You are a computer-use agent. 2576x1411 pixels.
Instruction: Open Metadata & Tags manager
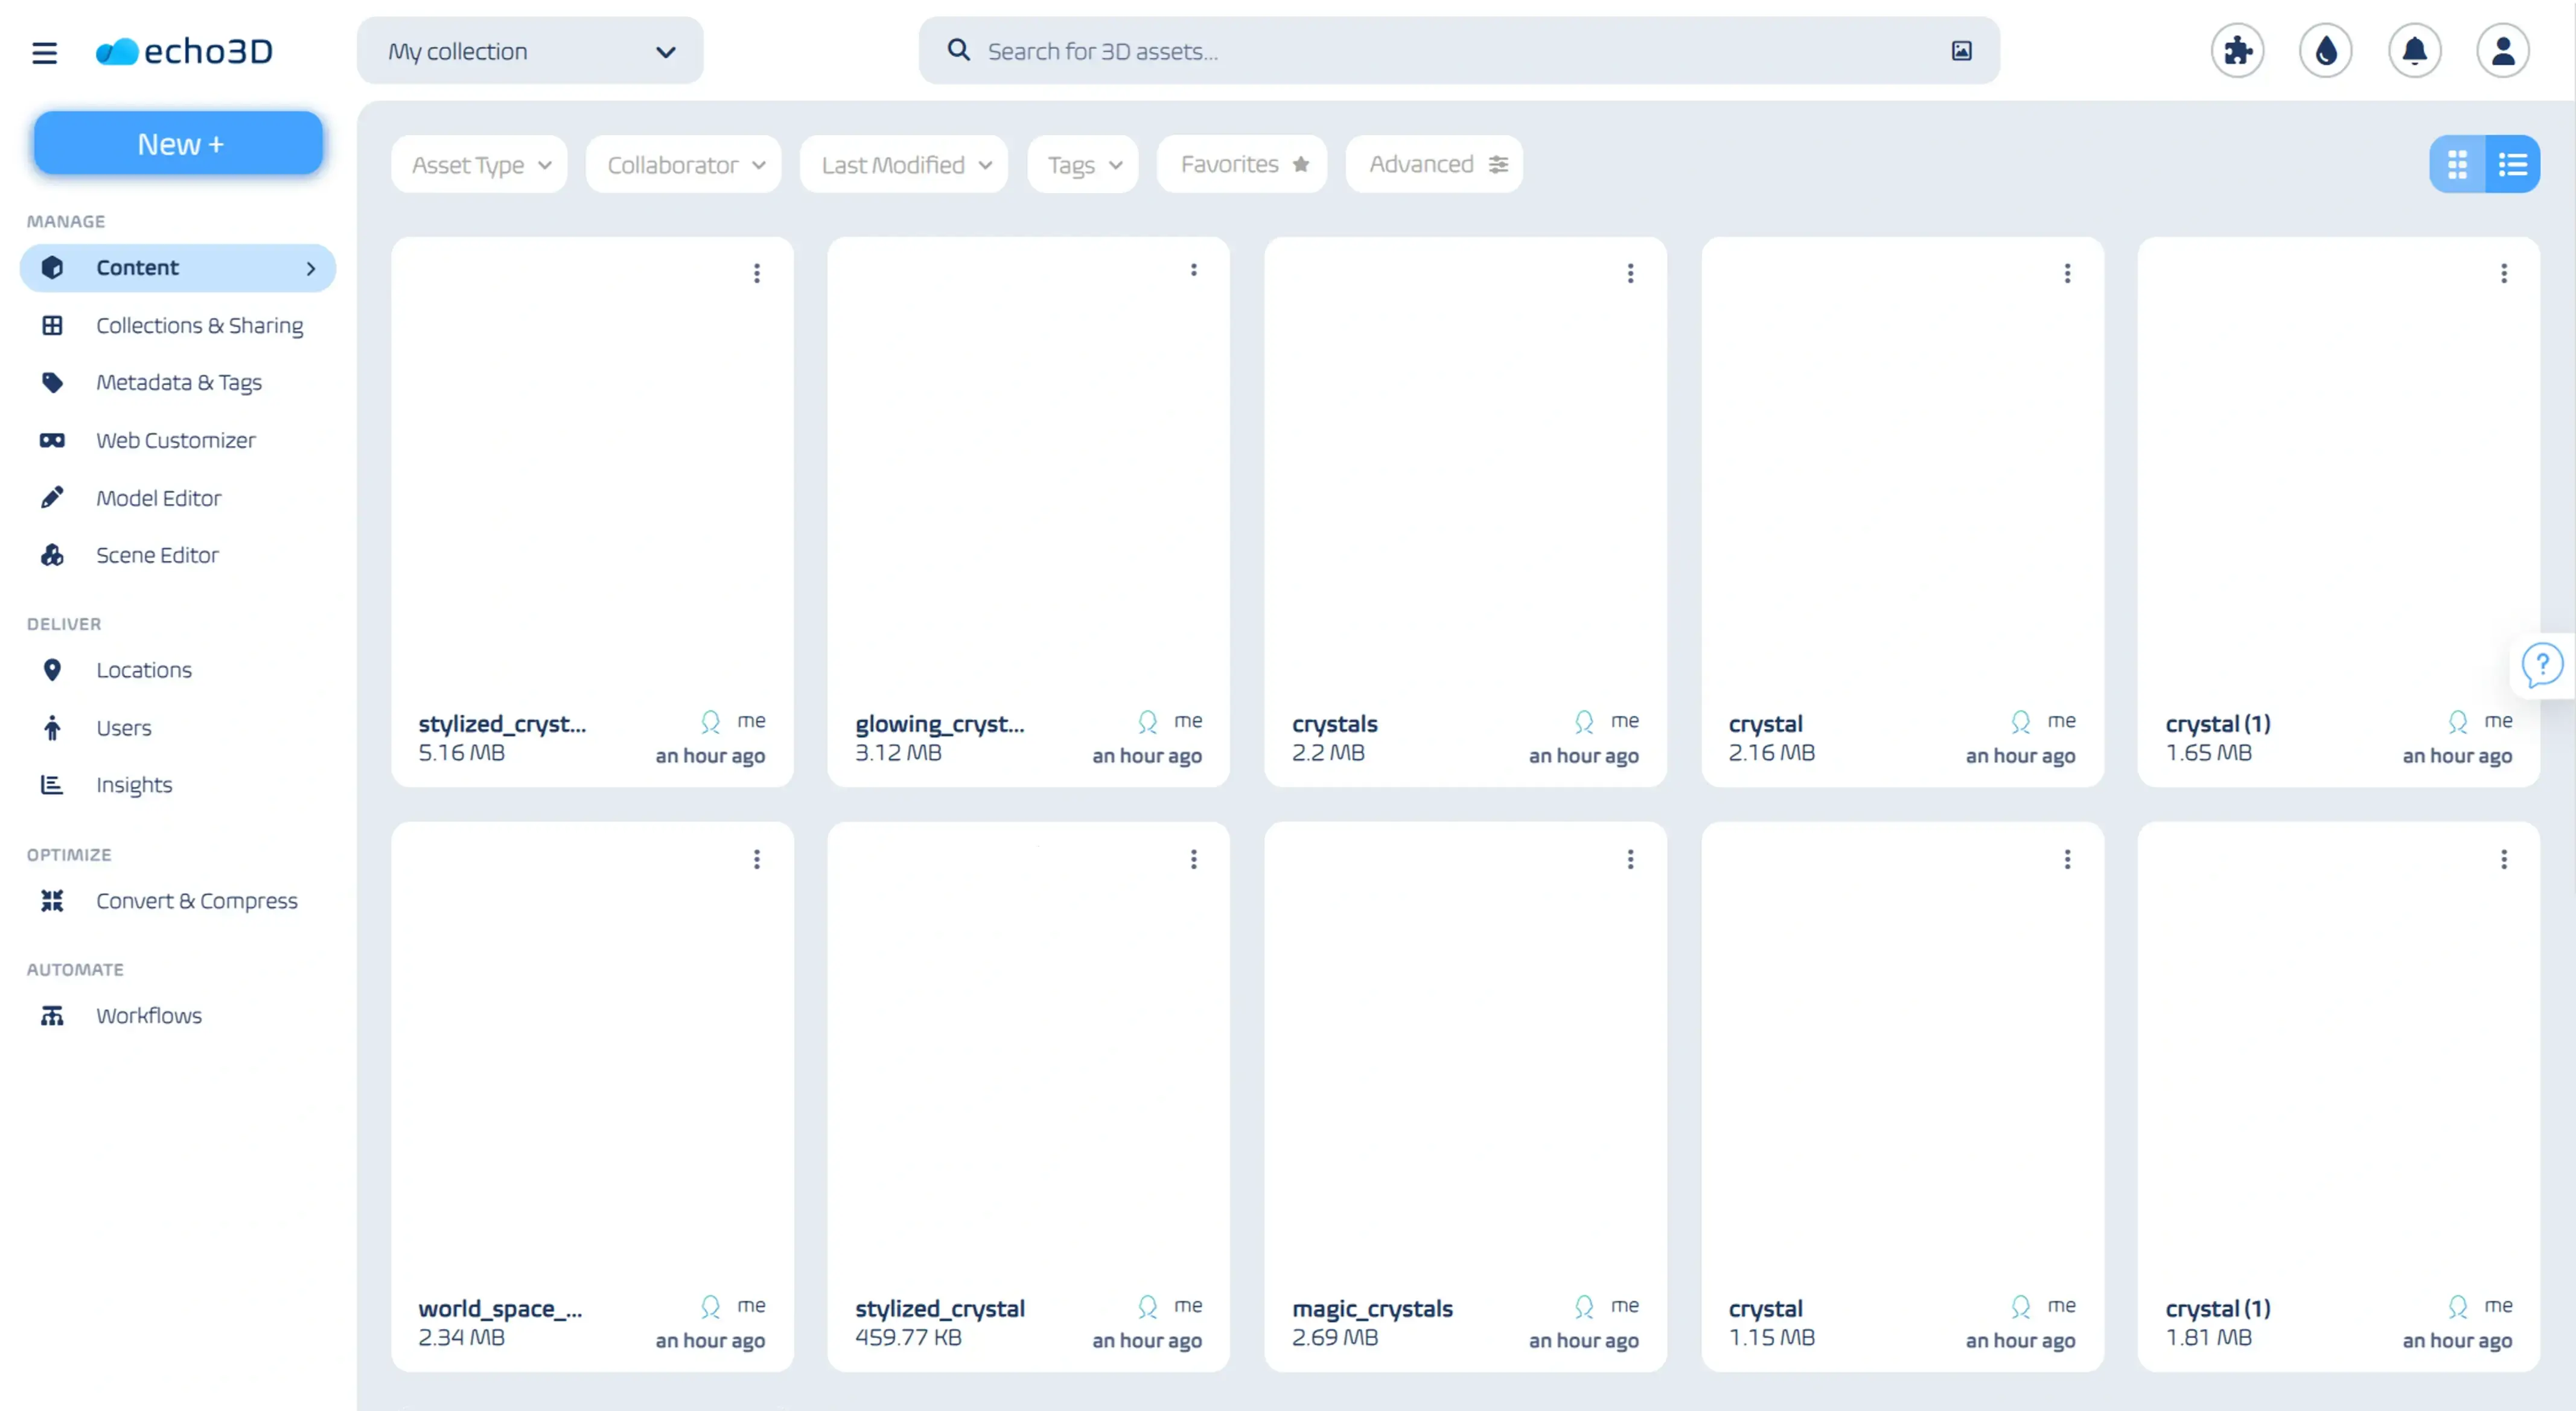pyautogui.click(x=180, y=383)
